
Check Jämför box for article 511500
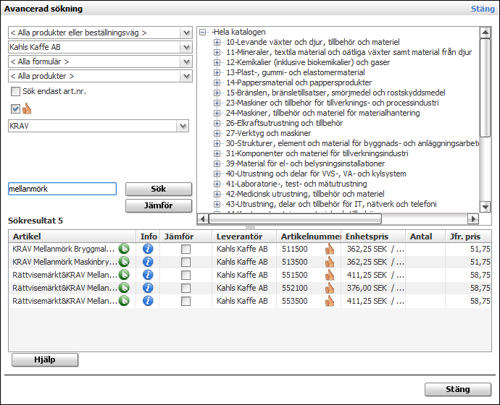pyautogui.click(x=186, y=249)
